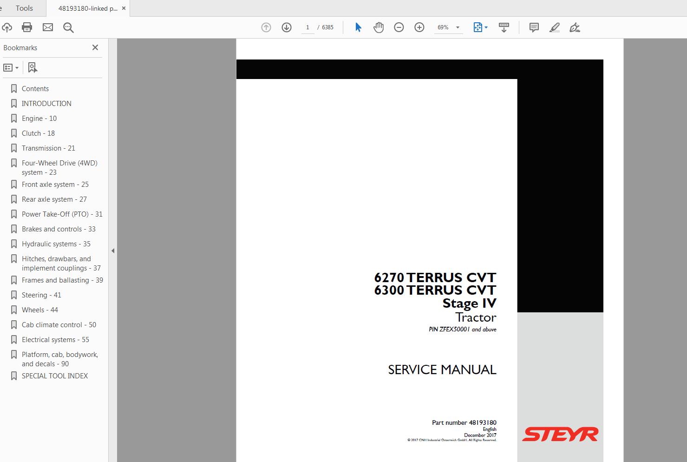Upload the file to Adobe cloud
Viewport: 687px width, 462px height.
[7, 27]
